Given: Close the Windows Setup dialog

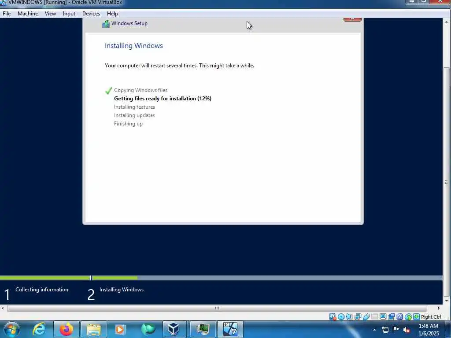Looking at the screenshot, I should [352, 19].
